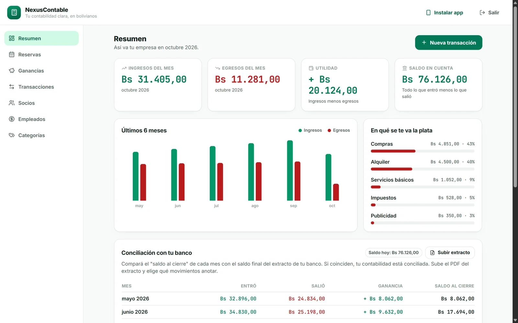Click the Instalar app button
This screenshot has height=323, width=518.
tap(444, 13)
